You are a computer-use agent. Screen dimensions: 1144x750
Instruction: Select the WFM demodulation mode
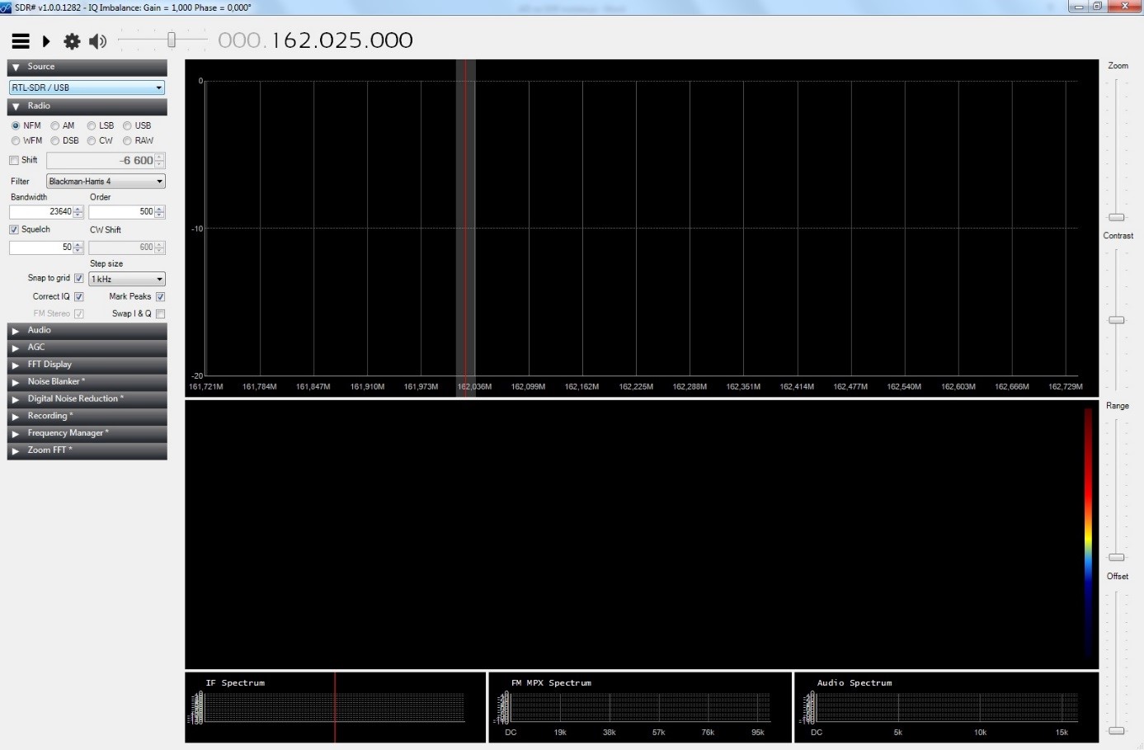pos(16,141)
